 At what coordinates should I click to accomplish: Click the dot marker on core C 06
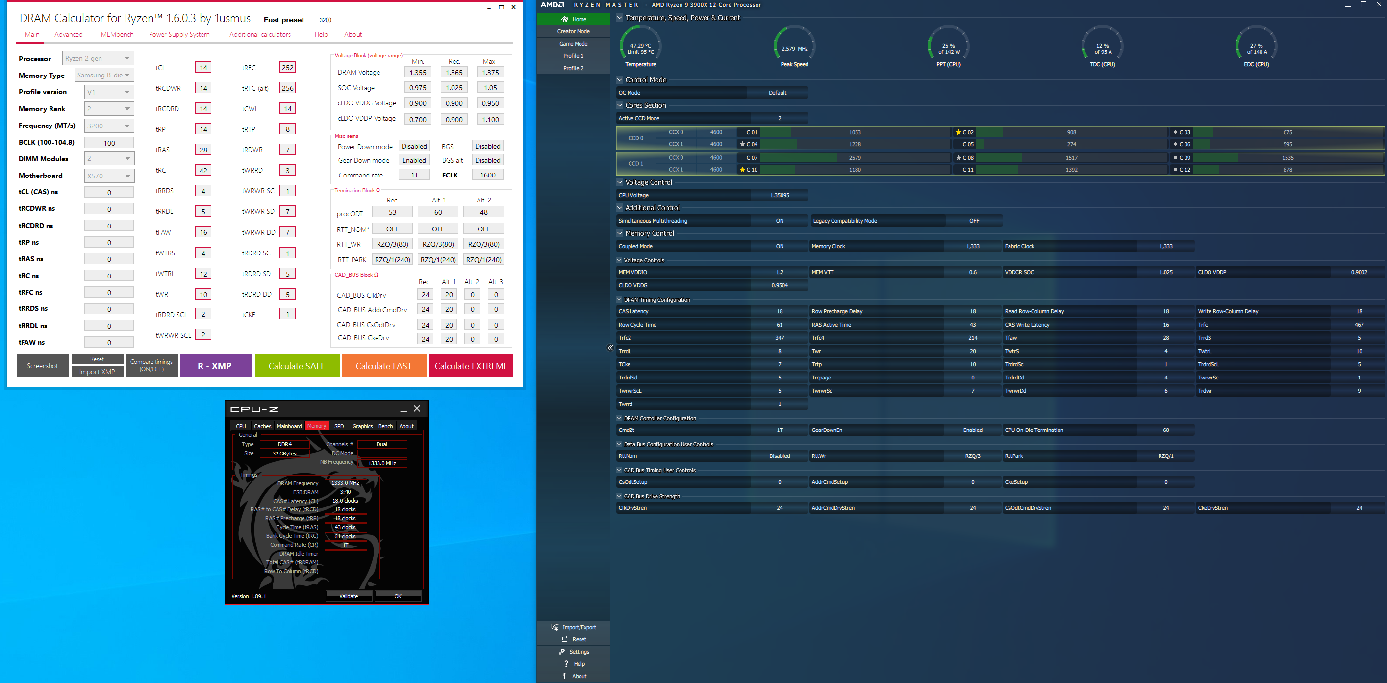tap(1175, 144)
